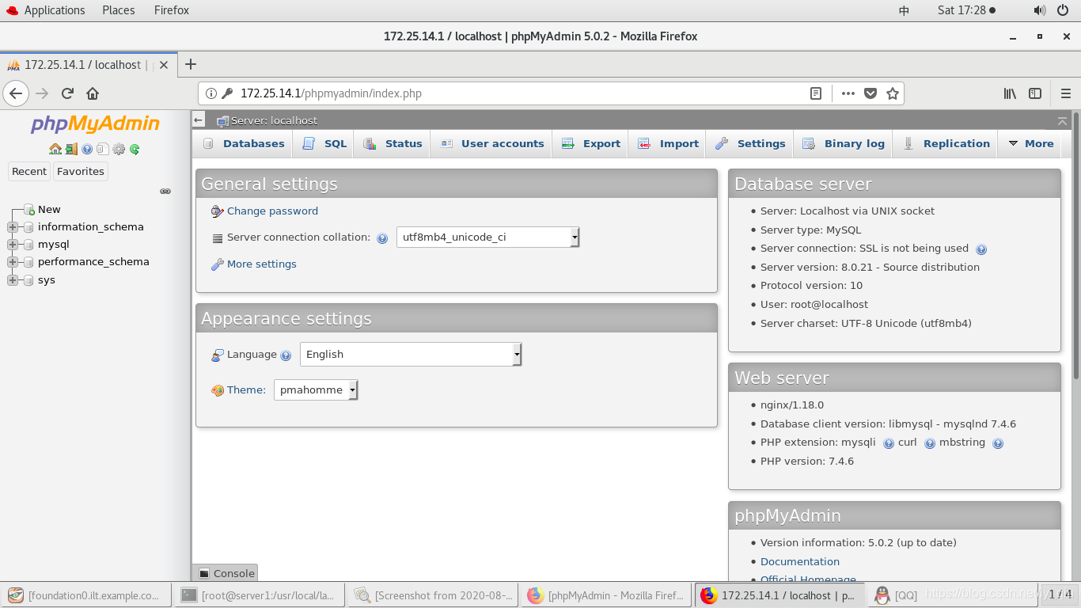1081x608 pixels.
Task: Open the SQL documentation page icon in sidebar
Action: click(x=103, y=149)
